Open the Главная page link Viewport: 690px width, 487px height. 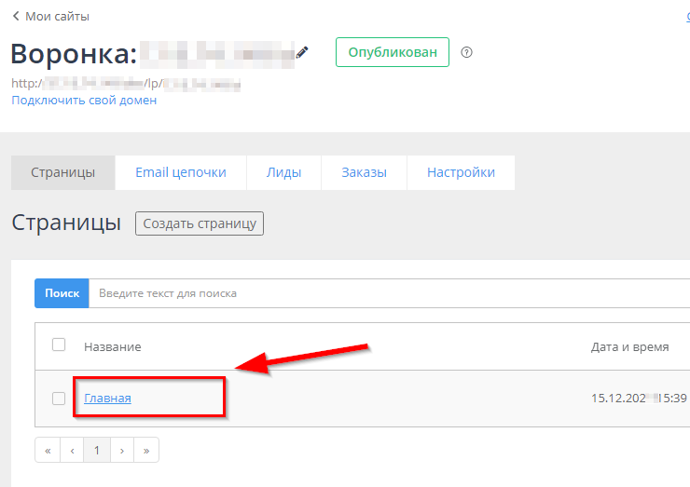(107, 399)
